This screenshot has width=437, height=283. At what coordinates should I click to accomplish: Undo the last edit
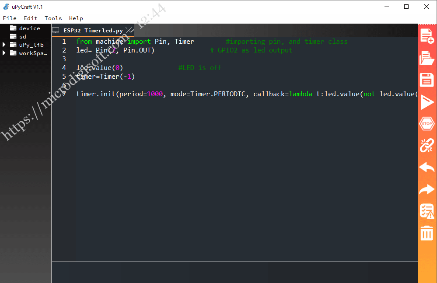click(427, 168)
